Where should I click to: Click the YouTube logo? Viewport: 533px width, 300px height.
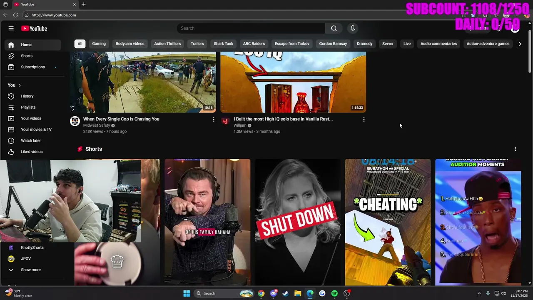pyautogui.click(x=34, y=28)
